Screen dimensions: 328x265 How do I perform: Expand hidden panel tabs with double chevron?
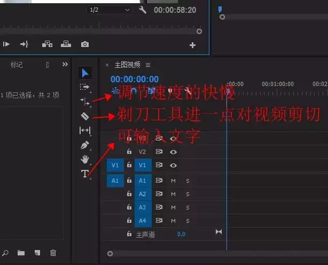pyautogui.click(x=65, y=65)
